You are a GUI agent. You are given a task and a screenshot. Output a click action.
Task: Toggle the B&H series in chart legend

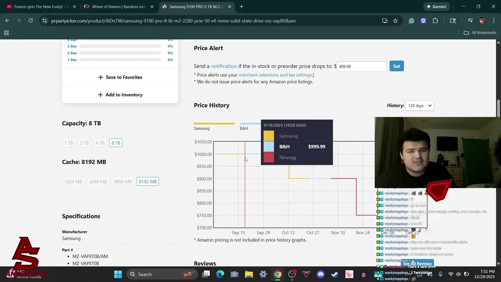[250, 126]
